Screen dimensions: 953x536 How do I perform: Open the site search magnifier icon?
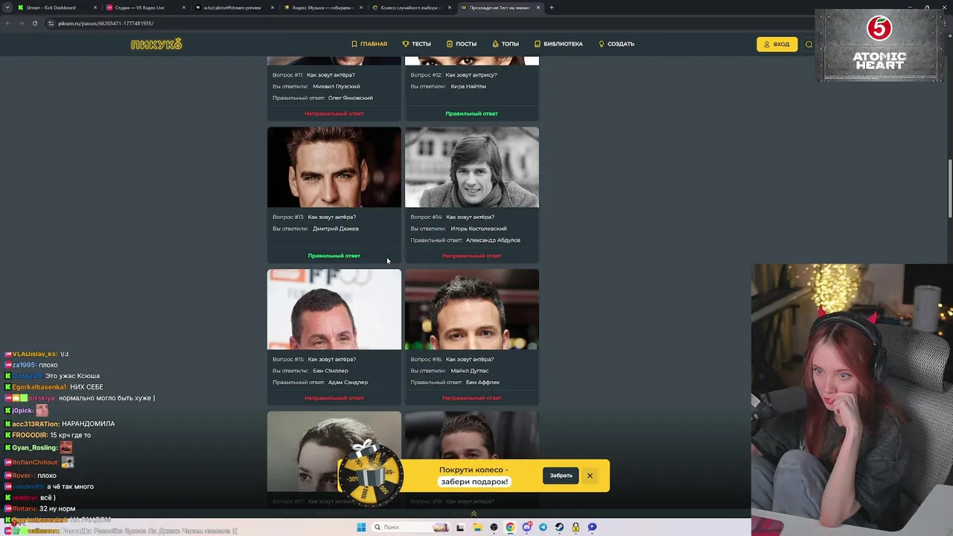[x=809, y=44]
